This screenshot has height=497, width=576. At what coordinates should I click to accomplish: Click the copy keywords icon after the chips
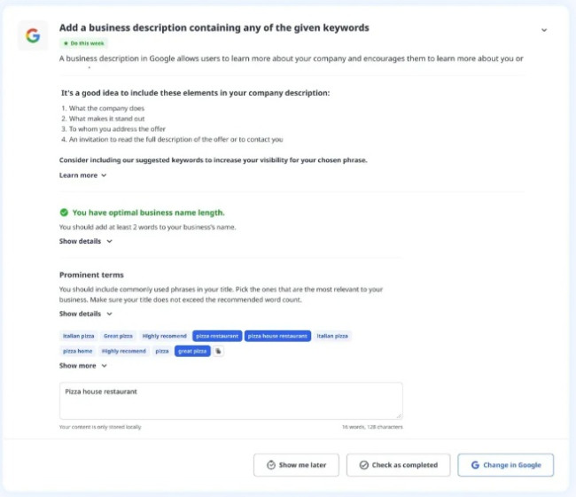click(219, 351)
